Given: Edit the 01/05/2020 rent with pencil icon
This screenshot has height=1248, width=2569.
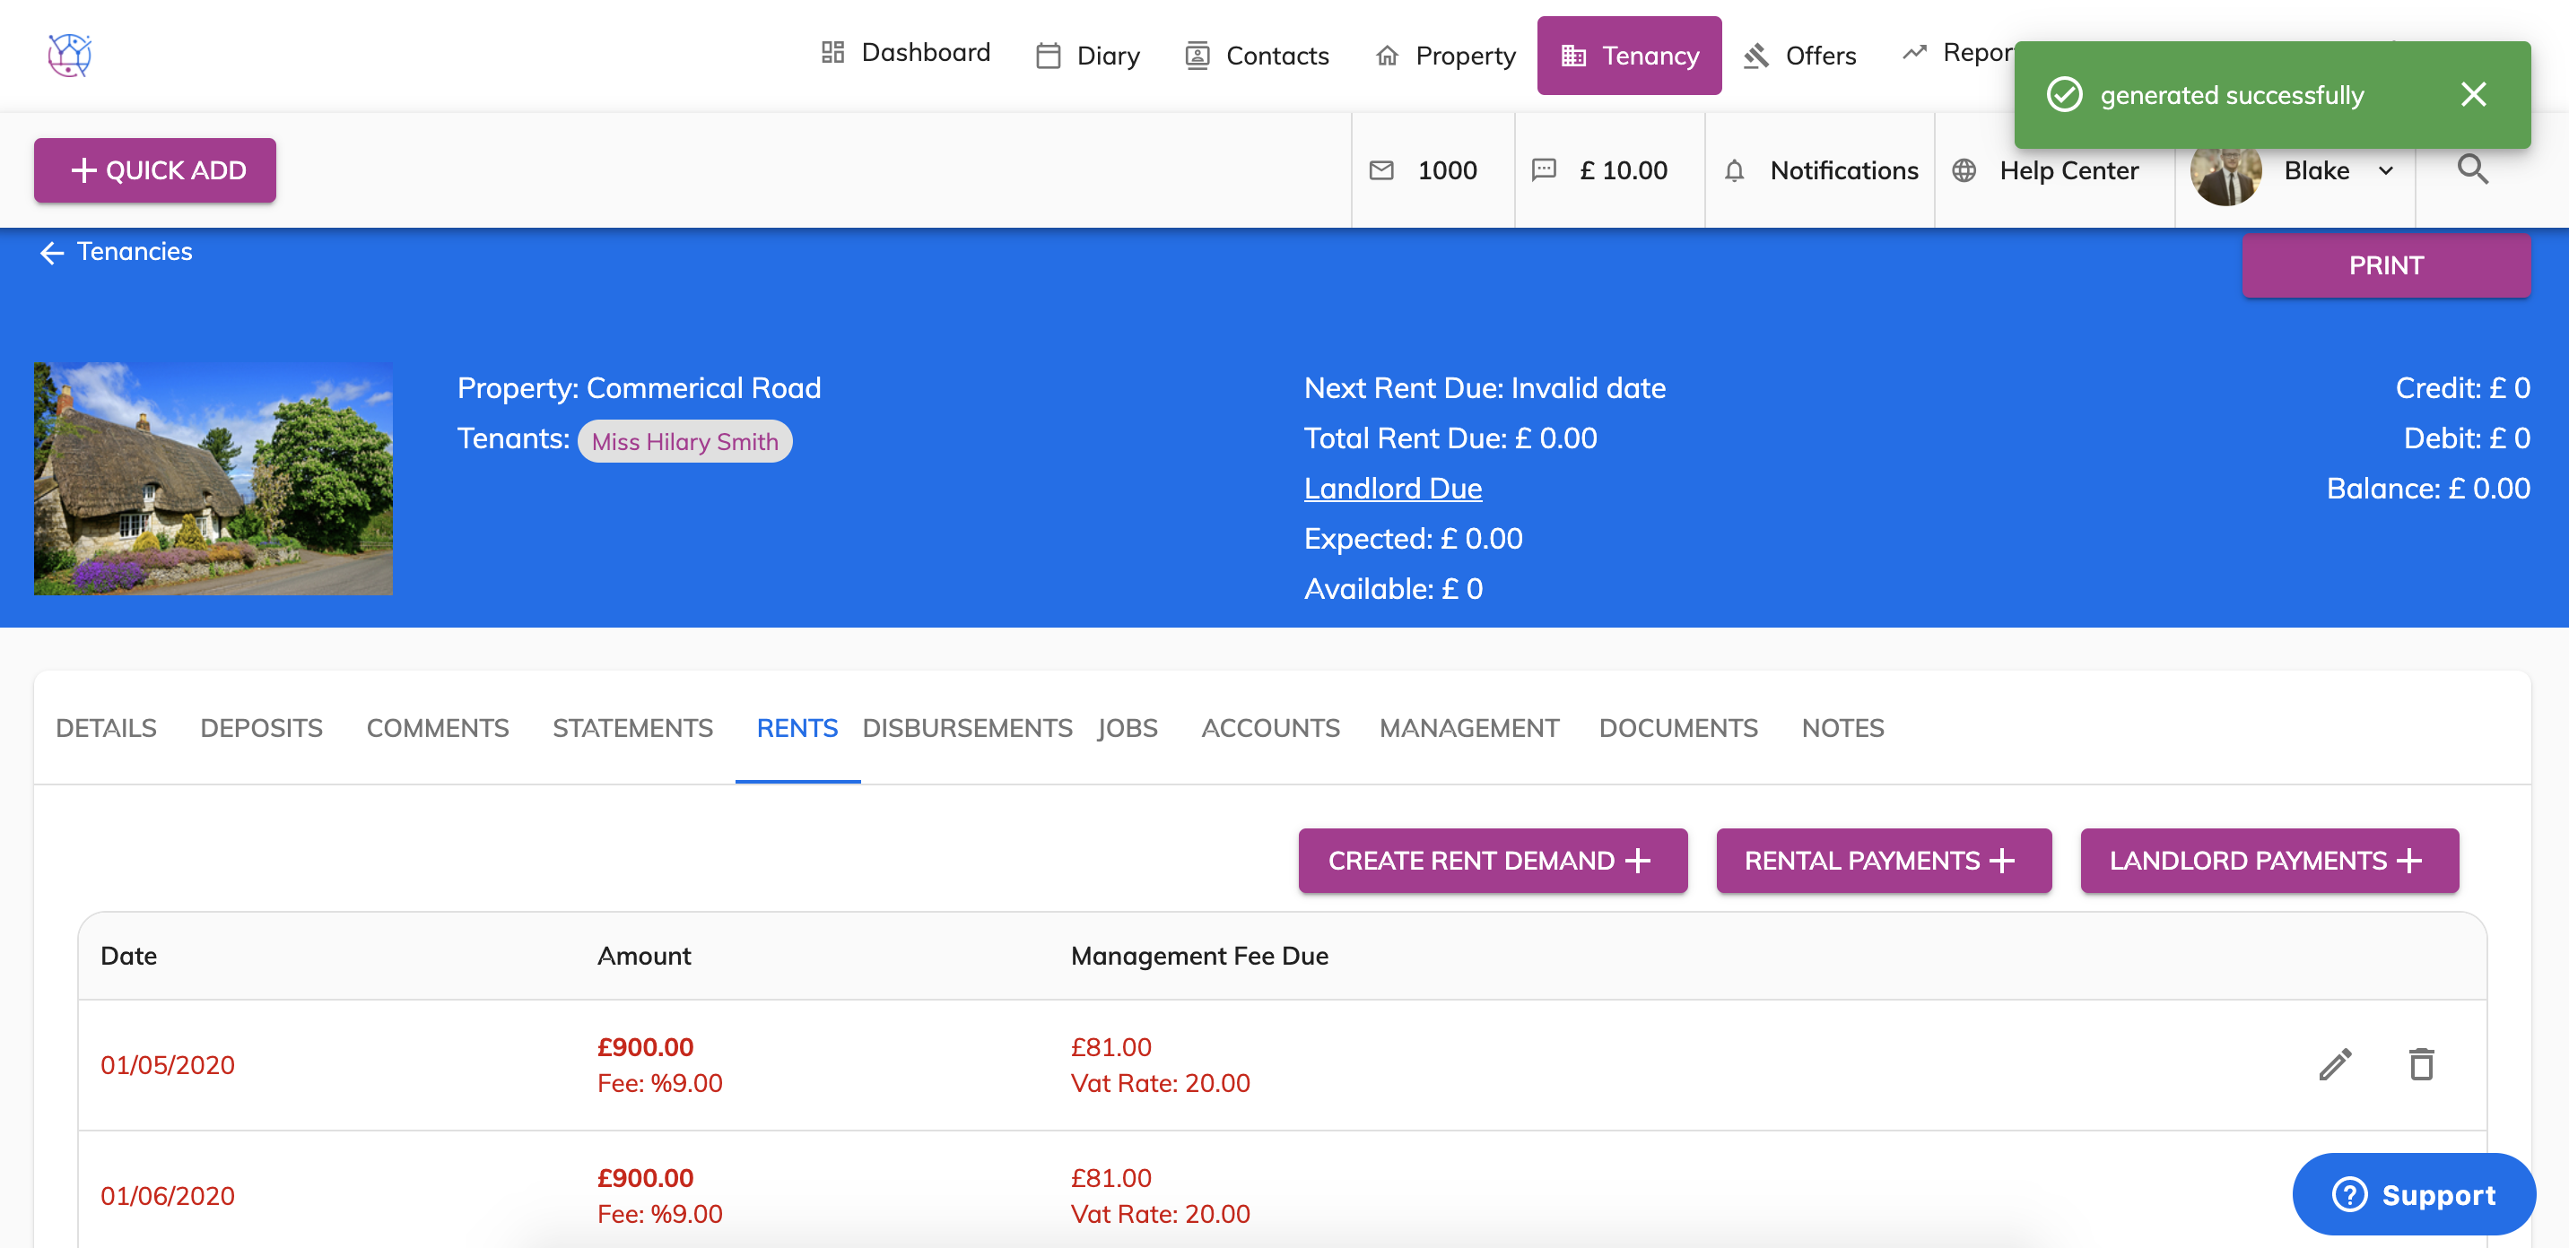Looking at the screenshot, I should (2336, 1064).
